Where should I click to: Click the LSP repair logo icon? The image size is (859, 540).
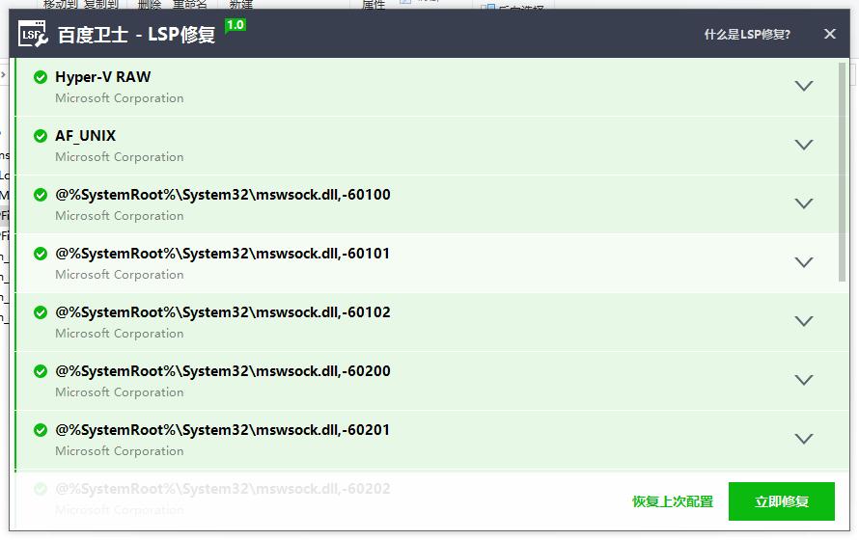click(33, 34)
